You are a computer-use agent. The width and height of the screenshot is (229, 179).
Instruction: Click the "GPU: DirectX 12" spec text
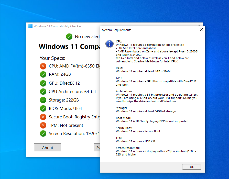[x=64, y=83]
